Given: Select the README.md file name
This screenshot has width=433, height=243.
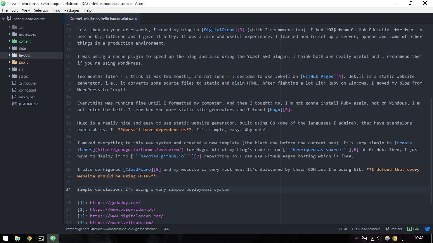Looking at the screenshot, I should click(x=29, y=104).
